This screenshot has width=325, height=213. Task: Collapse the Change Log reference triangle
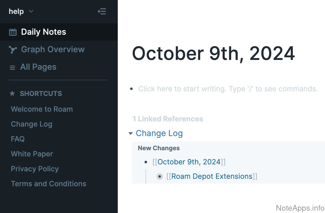point(131,133)
